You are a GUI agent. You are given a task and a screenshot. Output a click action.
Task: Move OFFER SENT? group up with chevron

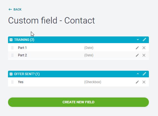138,74
